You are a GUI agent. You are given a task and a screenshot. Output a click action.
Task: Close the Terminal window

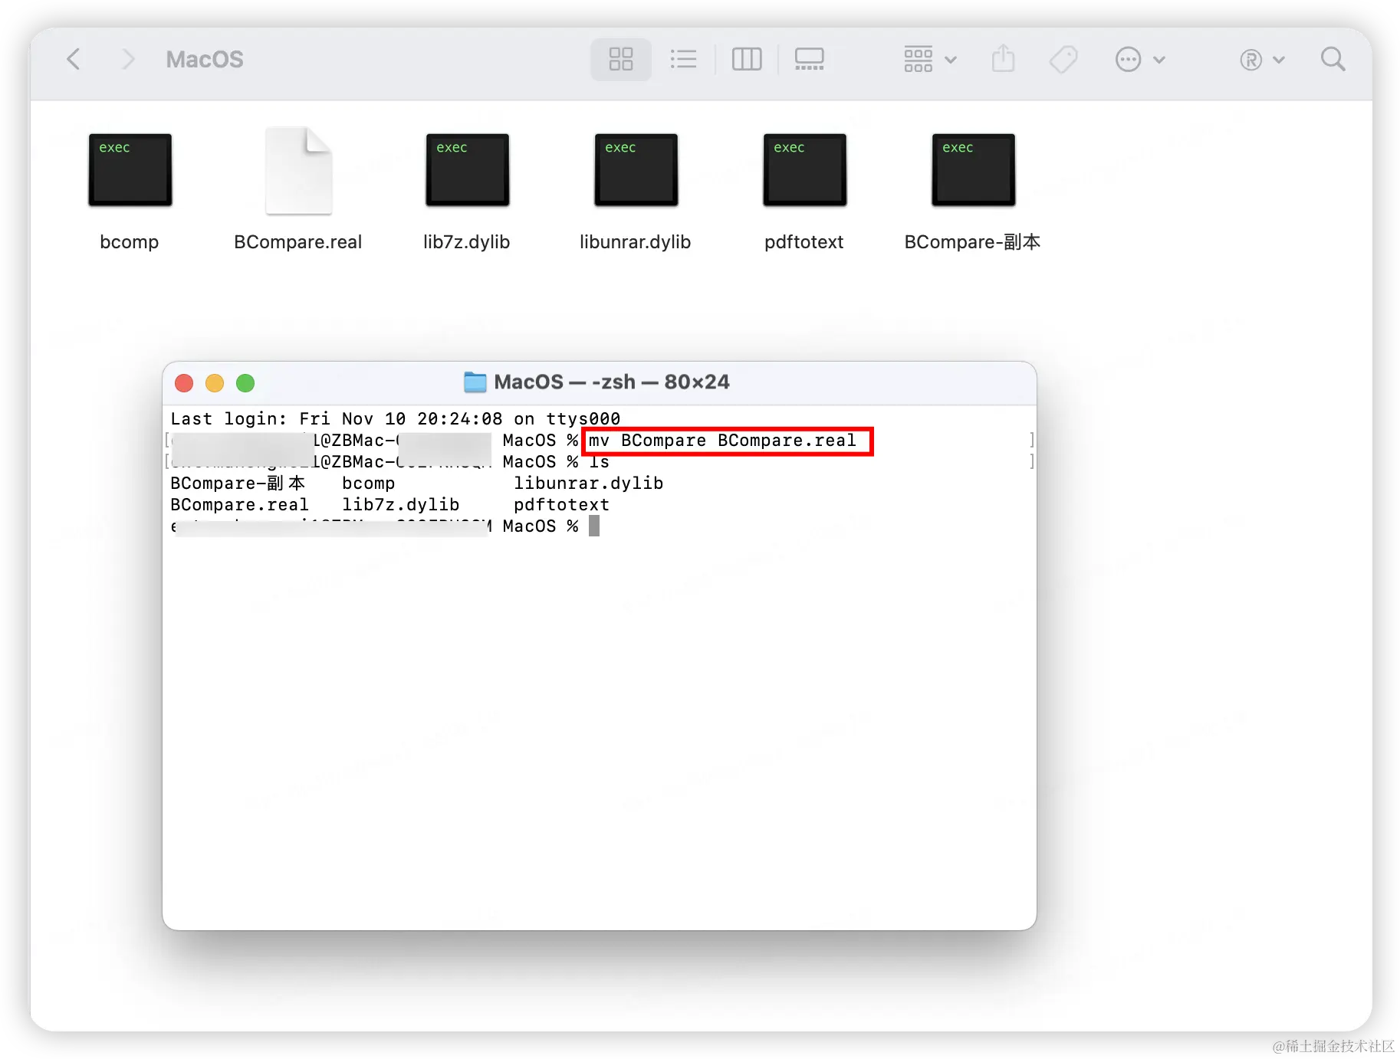point(184,383)
